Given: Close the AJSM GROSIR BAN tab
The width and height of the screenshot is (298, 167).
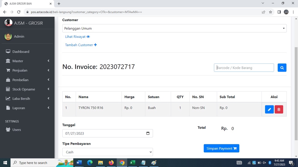Looking at the screenshot, I should [51, 4].
